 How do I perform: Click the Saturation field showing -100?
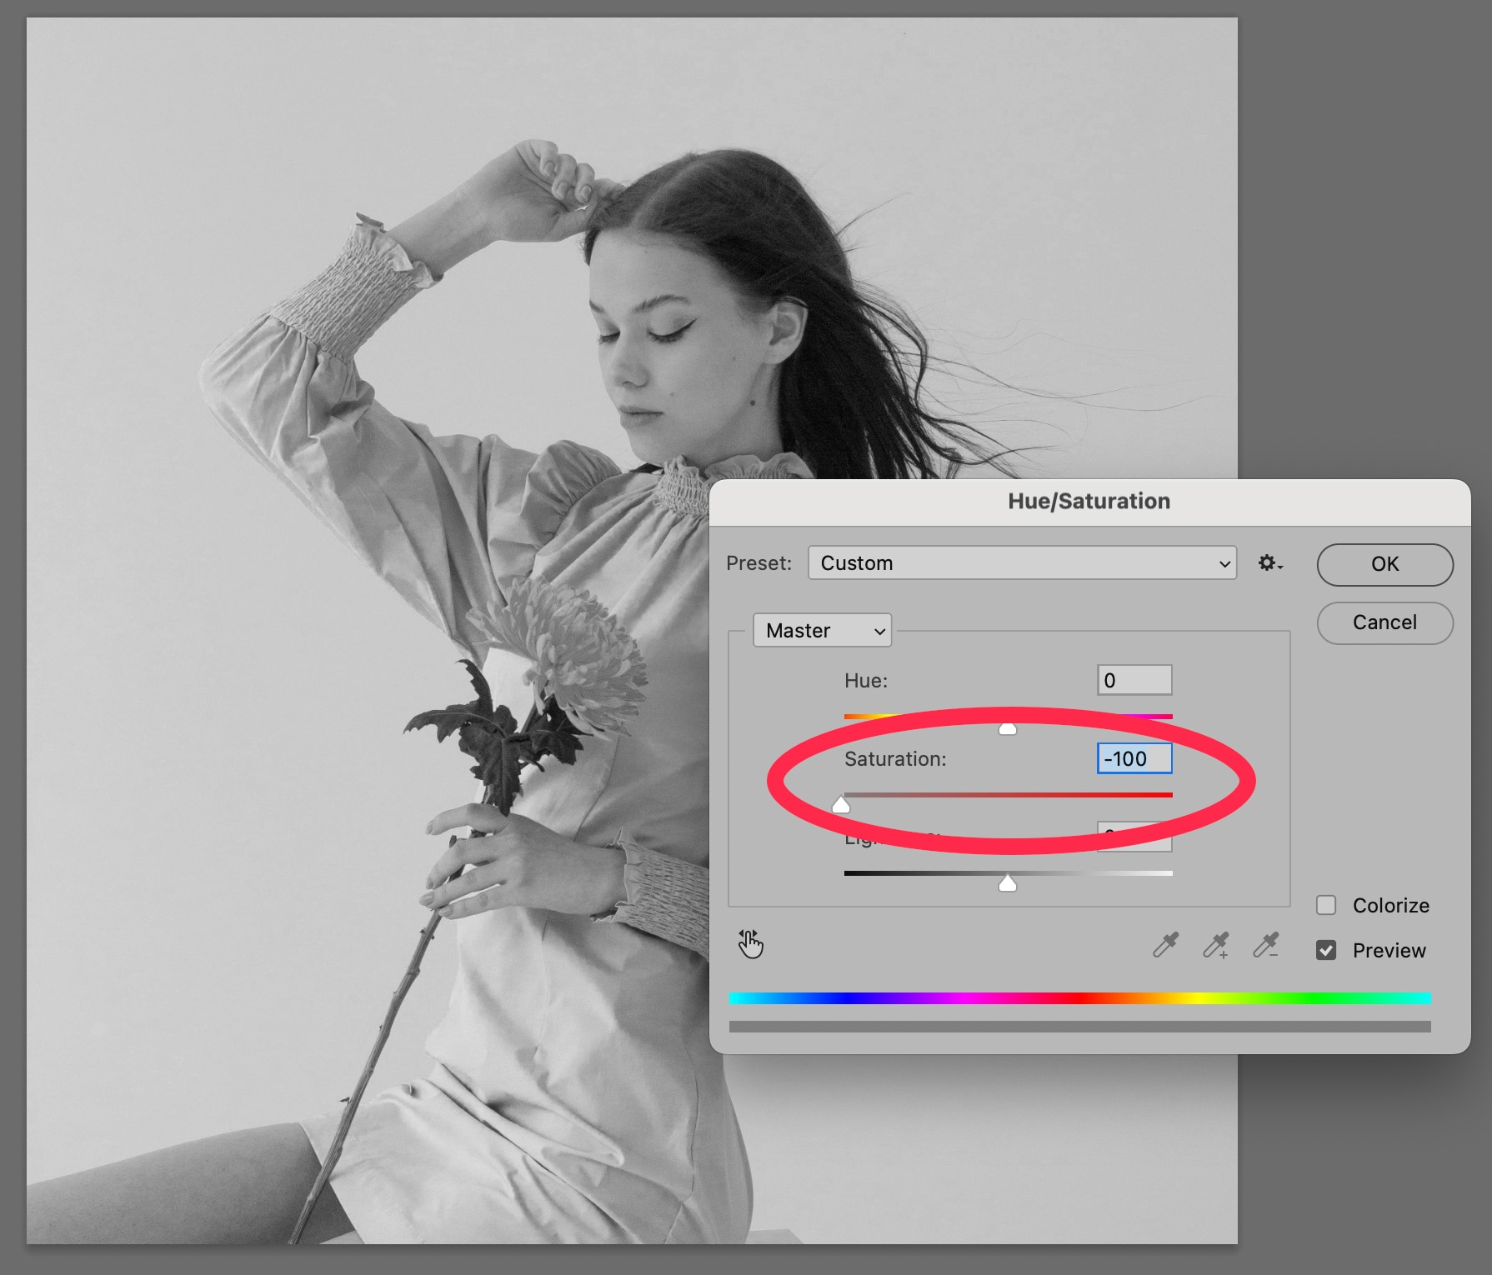tap(1134, 758)
